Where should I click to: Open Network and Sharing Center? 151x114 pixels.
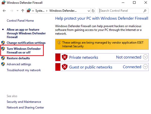point(25,107)
